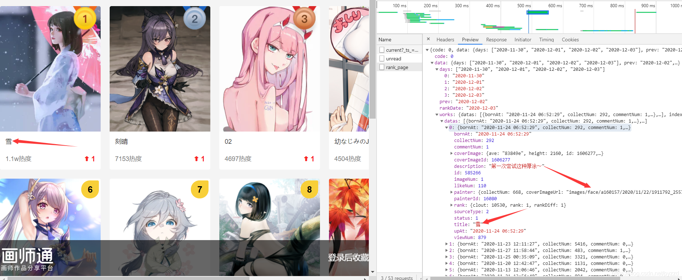Expand item 2 bornAt 2020-11-27
Viewport: 682px width, 280px height.
tap(447, 251)
